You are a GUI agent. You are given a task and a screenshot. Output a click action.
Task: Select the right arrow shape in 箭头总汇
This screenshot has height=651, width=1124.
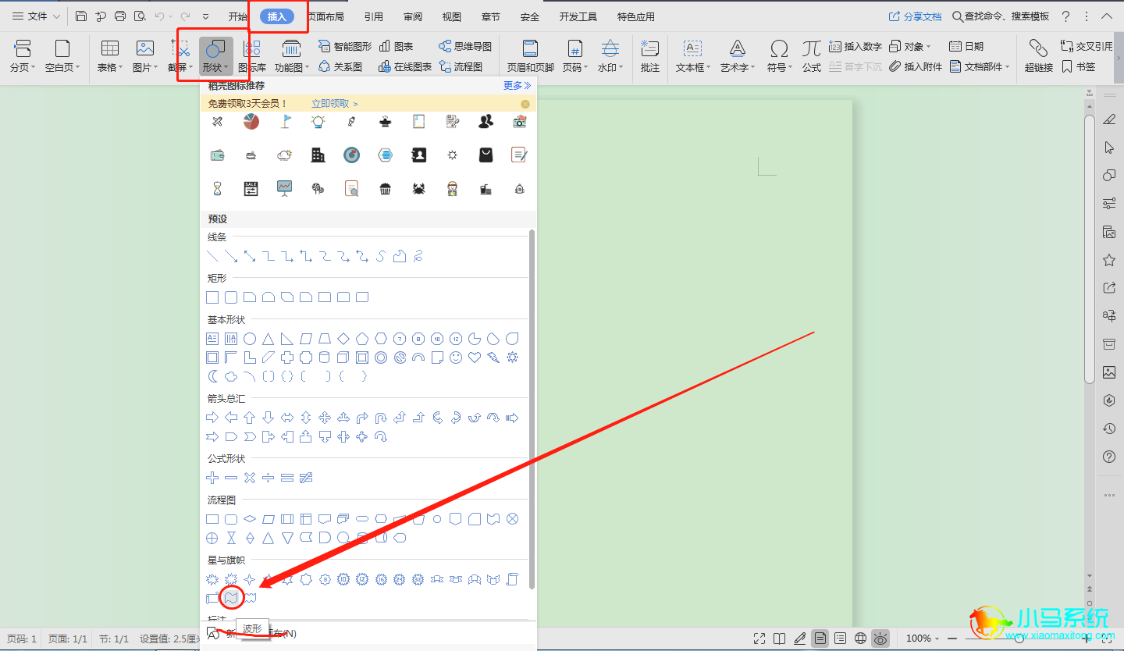pyautogui.click(x=212, y=418)
